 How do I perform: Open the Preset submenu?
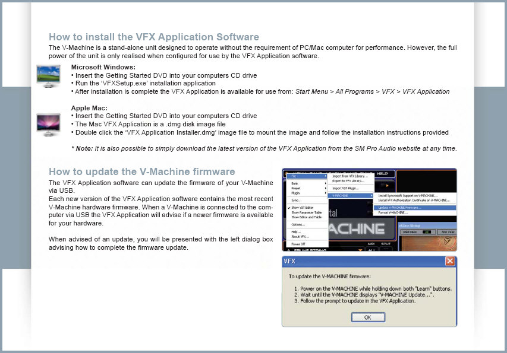[x=307, y=188]
